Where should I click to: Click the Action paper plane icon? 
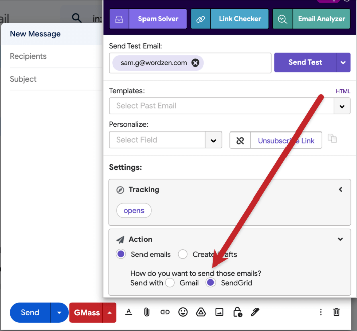[120, 240]
